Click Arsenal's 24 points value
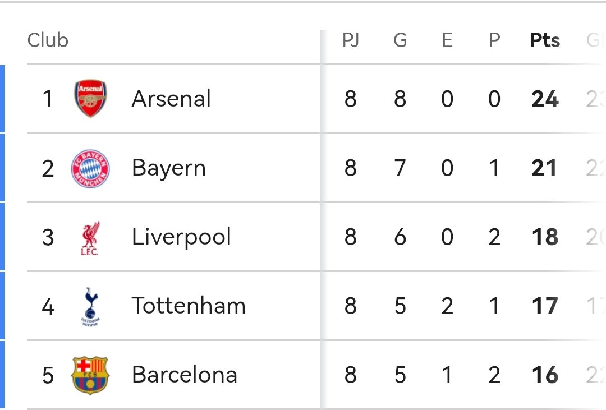The height and width of the screenshot is (410, 606). [545, 99]
